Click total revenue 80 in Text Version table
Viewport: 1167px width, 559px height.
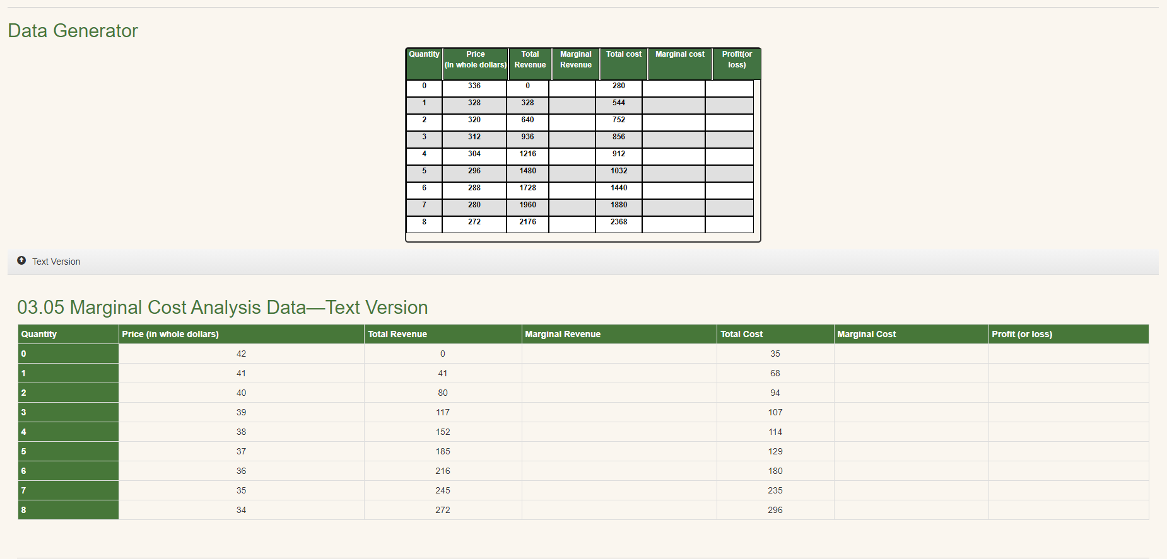(443, 393)
